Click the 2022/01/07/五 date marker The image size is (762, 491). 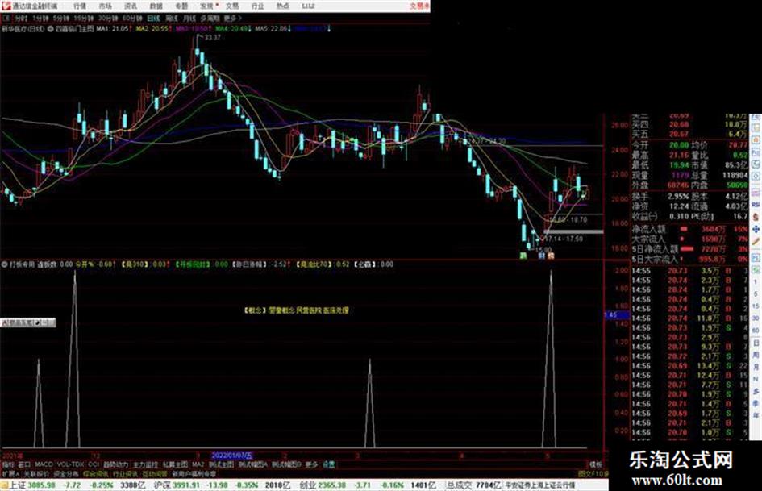point(231,456)
